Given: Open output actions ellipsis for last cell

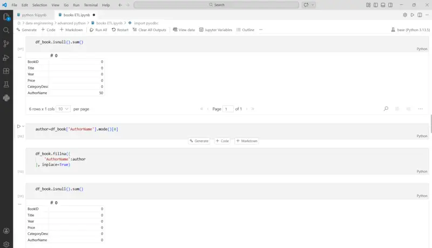Looking at the screenshot, I should pos(19,204).
